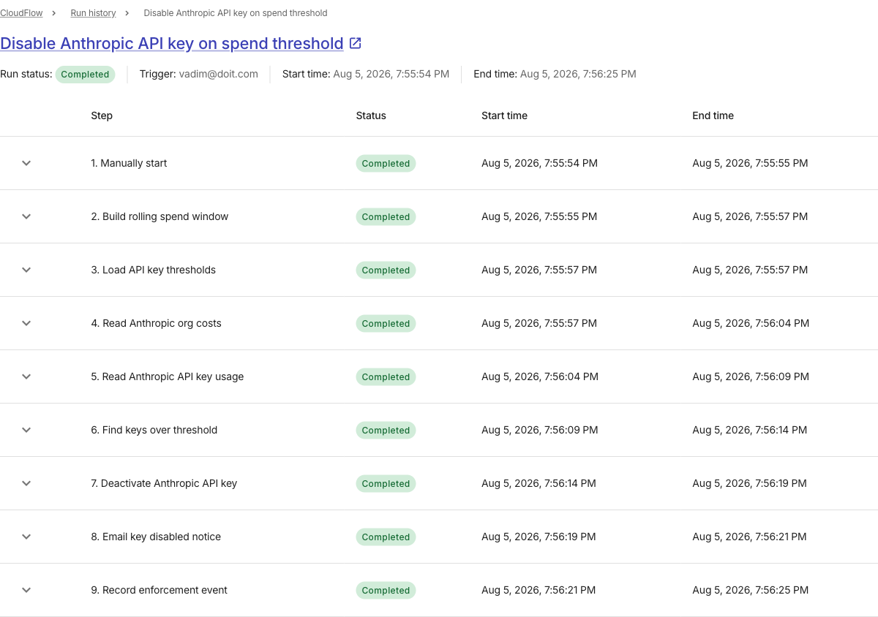Click end time 7:56:25 PM of Record enforcement row
878x617 pixels.
pos(750,590)
